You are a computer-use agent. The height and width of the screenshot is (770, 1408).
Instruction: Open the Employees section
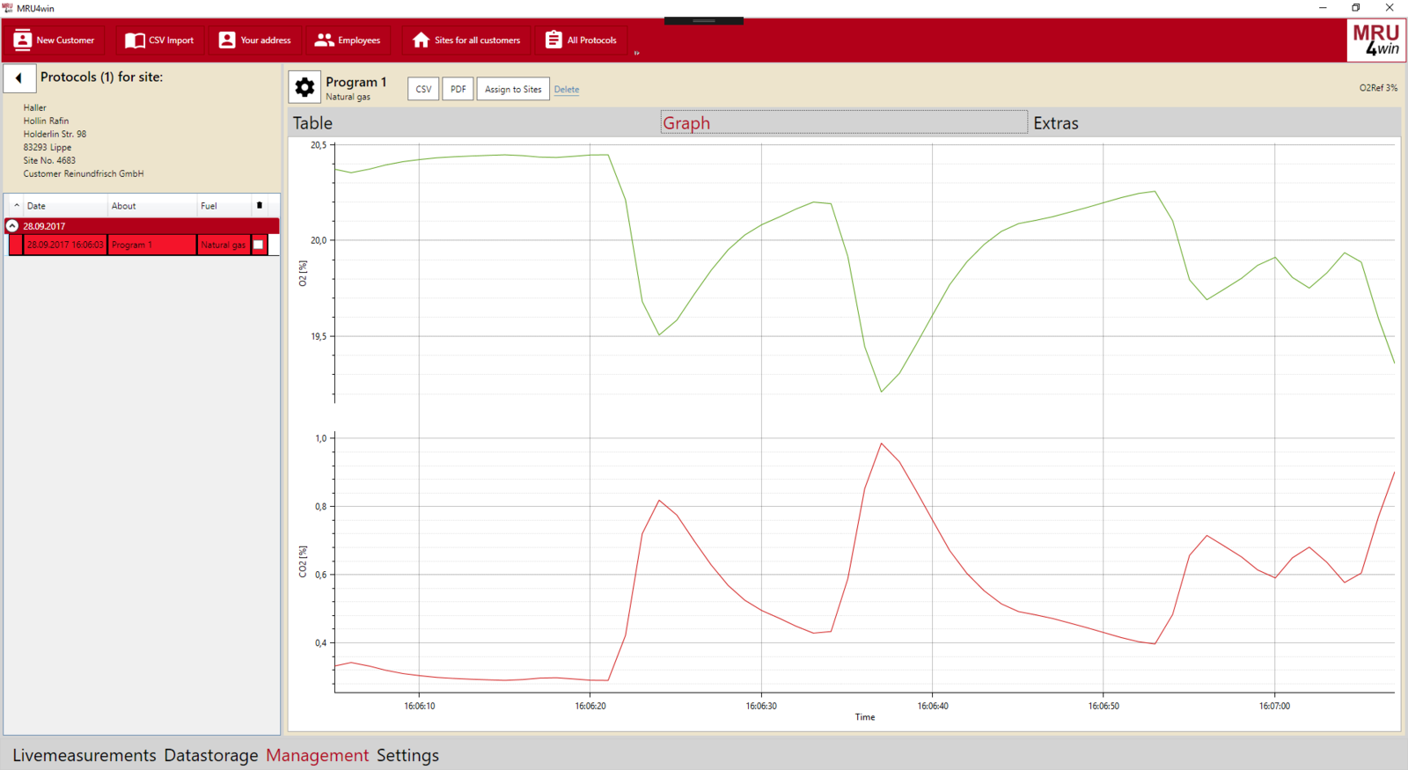pyautogui.click(x=348, y=40)
